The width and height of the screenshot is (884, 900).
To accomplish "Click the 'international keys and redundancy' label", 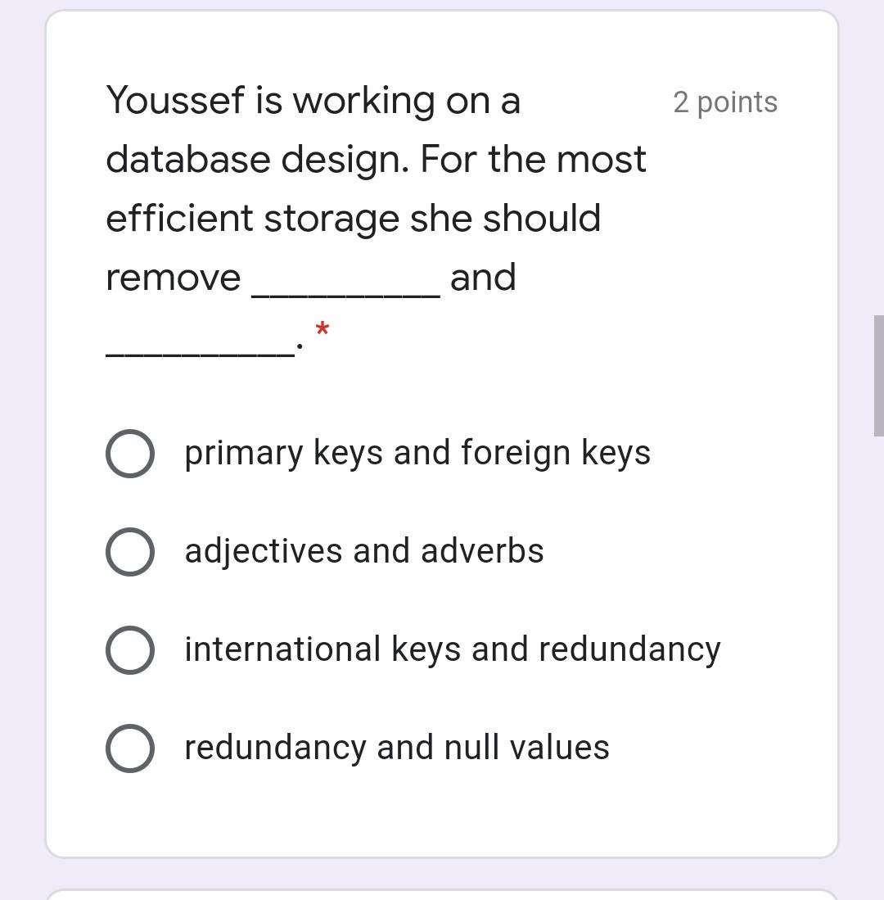I will coord(452,649).
